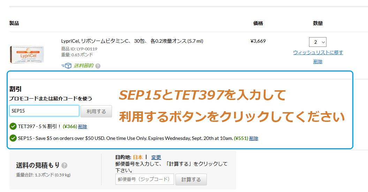Viewport: 368px width, 192px height.
Task: Click green checkmark icon for SEP15 code
Action: coord(13,138)
